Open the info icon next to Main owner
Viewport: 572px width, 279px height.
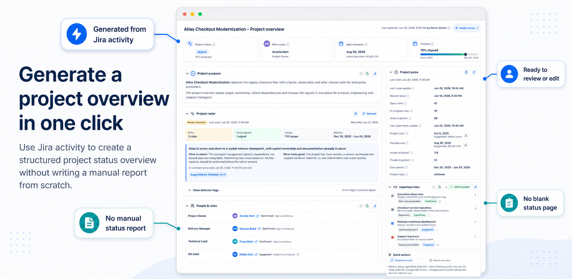288,45
